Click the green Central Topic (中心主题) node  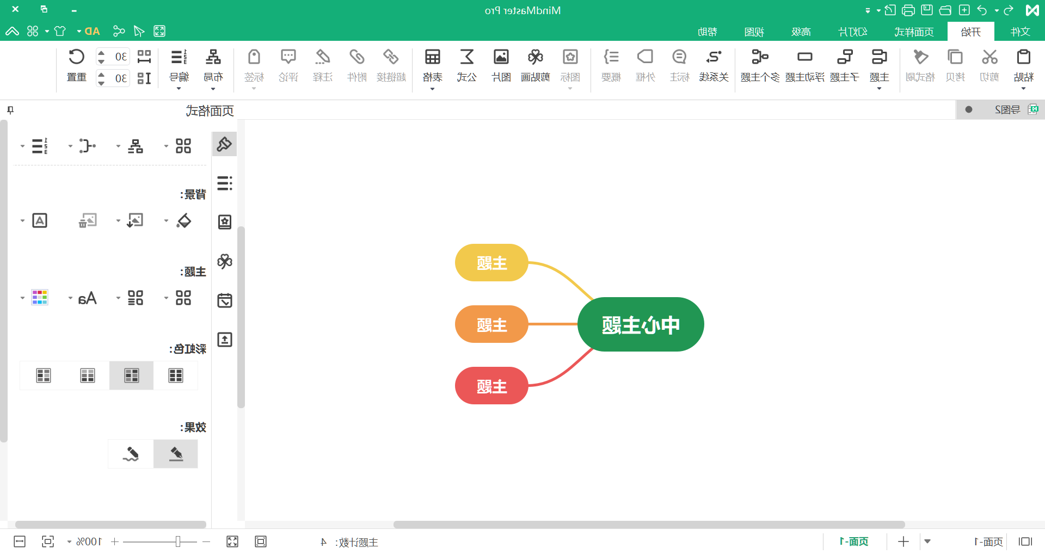point(641,324)
